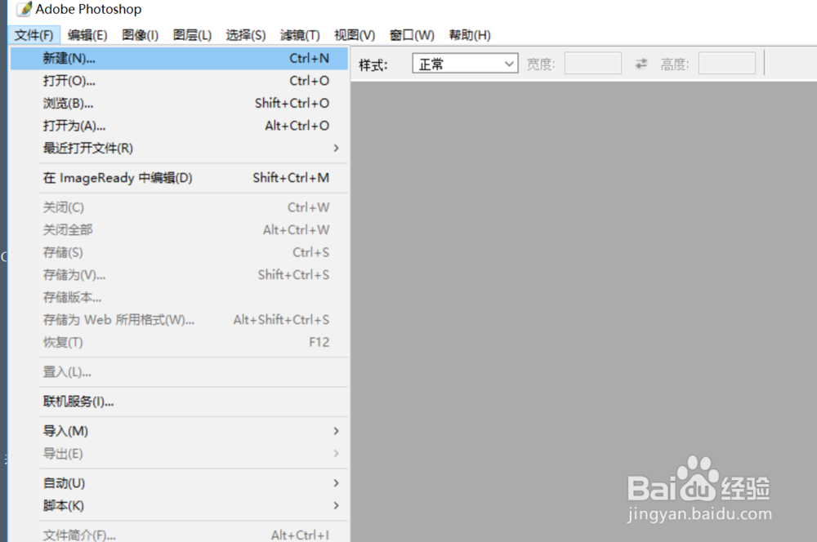Choose 打开为(A)... menu entry
817x542 pixels.
179,126
